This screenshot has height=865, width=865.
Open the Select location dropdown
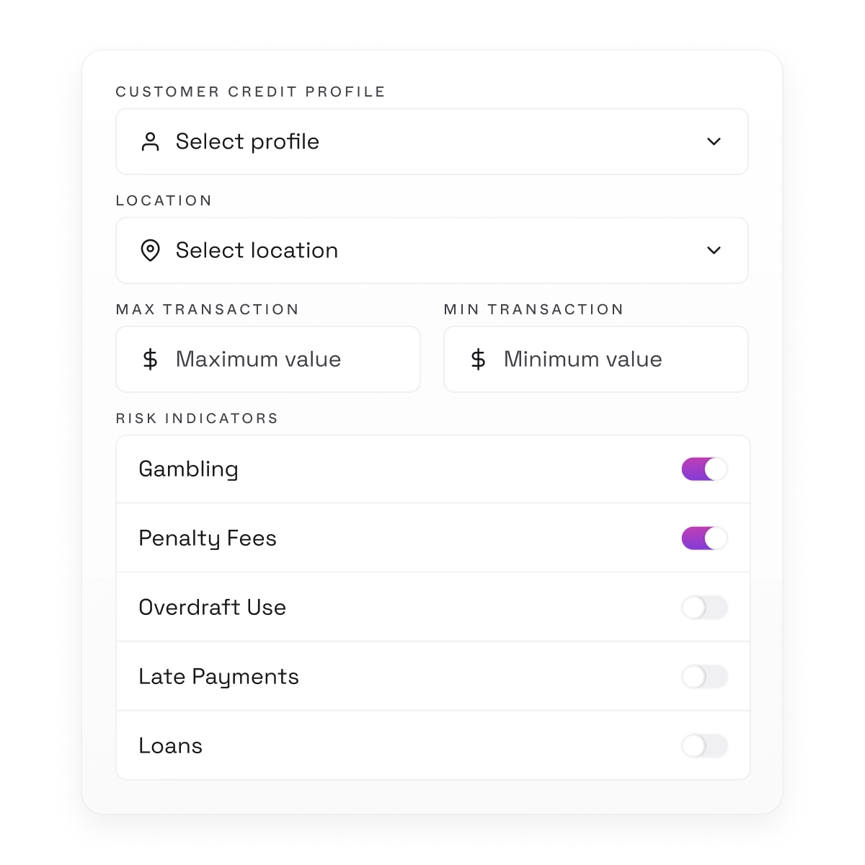[431, 251]
